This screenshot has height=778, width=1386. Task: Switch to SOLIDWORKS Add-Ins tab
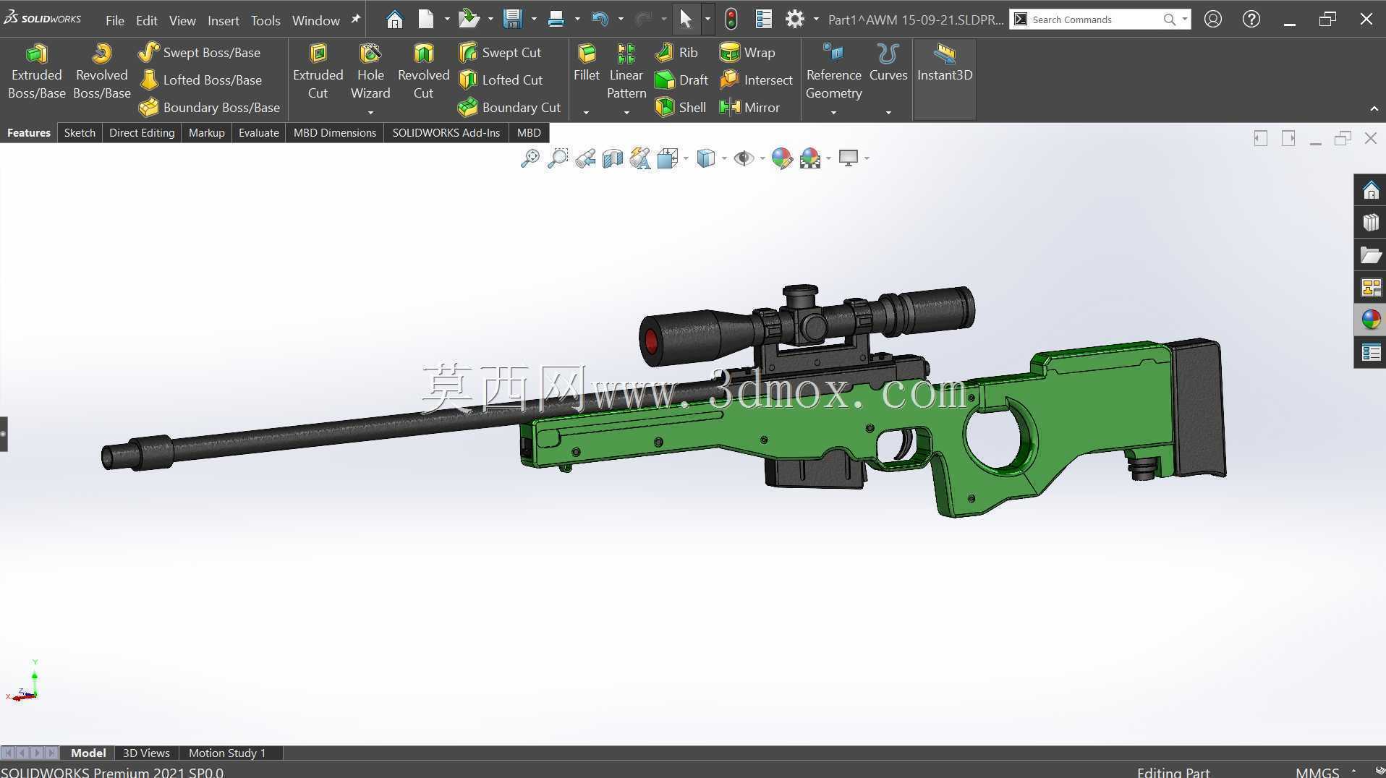click(446, 132)
